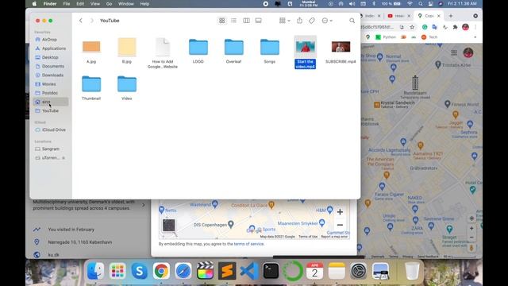Close the YouTube tab in Chrome
The image size is (508, 286).
pos(409,16)
